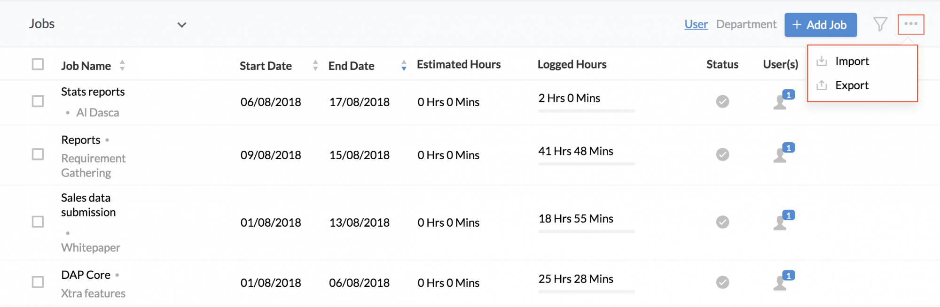
Task: Click logged hours bar for Reports job
Action: coord(587,164)
